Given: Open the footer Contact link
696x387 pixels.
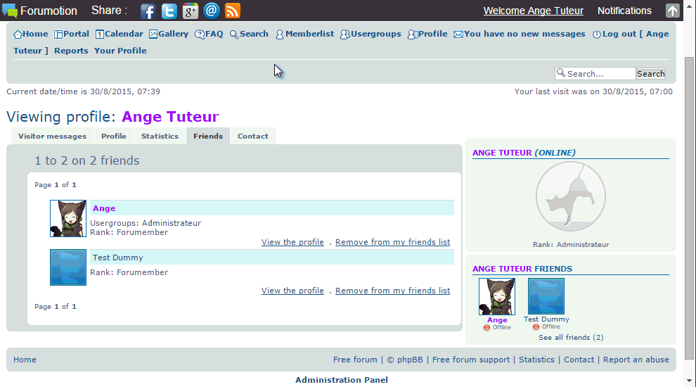Looking at the screenshot, I should point(579,360).
